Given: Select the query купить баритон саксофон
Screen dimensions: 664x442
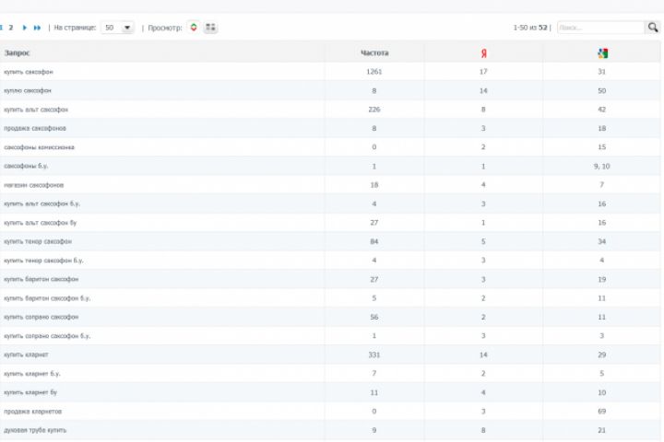Looking at the screenshot, I should point(41,279).
